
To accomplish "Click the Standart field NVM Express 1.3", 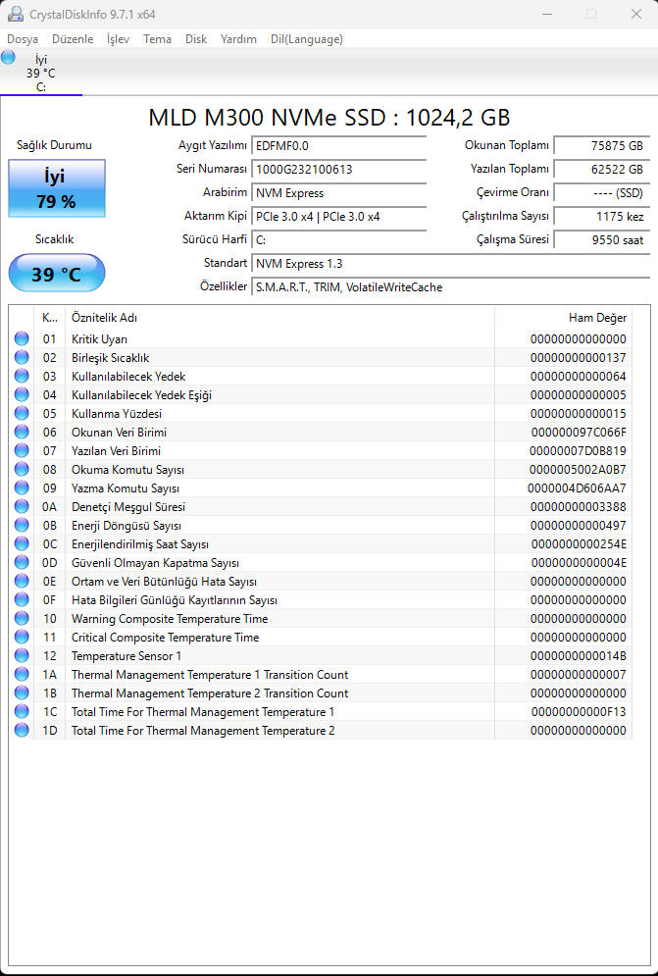I will [451, 263].
